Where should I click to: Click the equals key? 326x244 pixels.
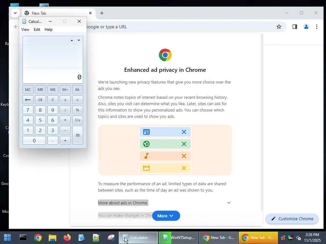78,135
